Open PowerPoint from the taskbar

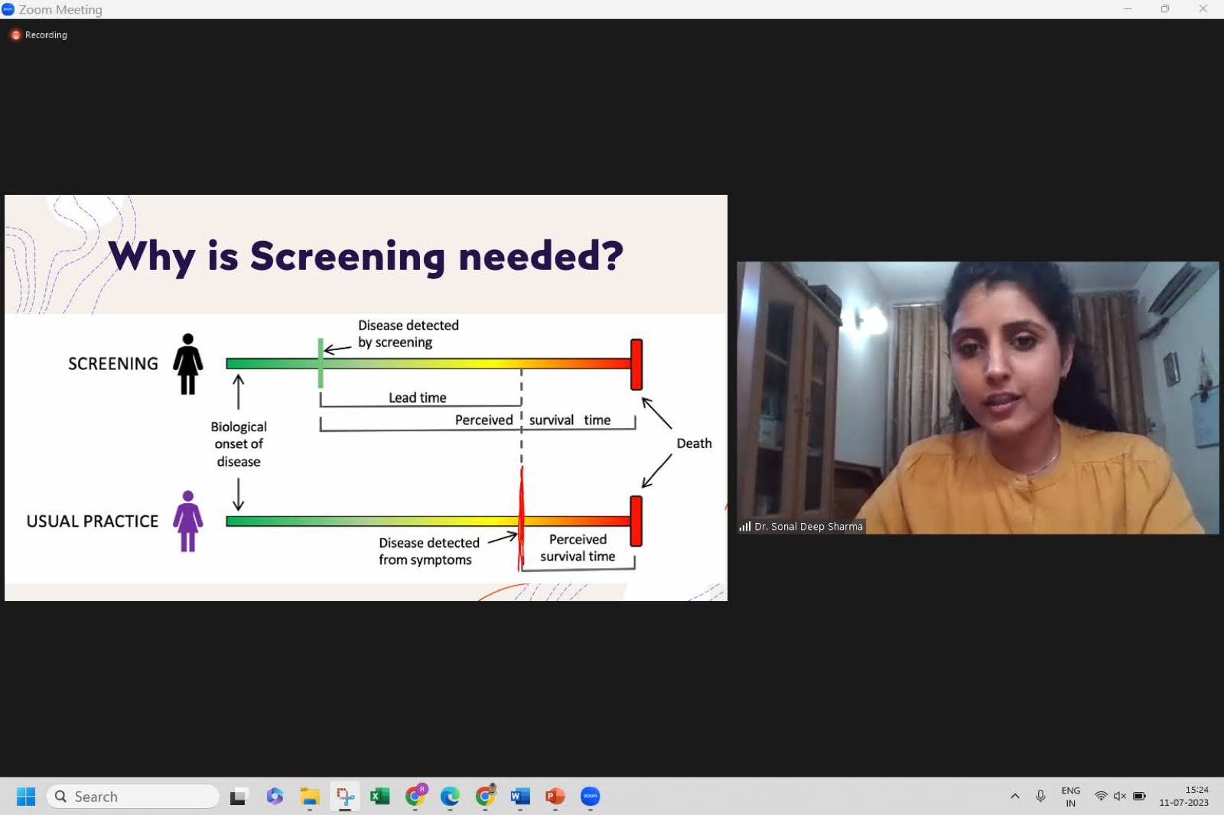pyautogui.click(x=553, y=797)
